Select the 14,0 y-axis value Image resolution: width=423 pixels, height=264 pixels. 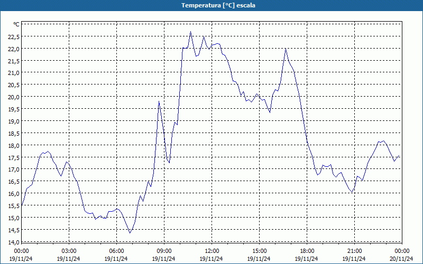[14, 242]
